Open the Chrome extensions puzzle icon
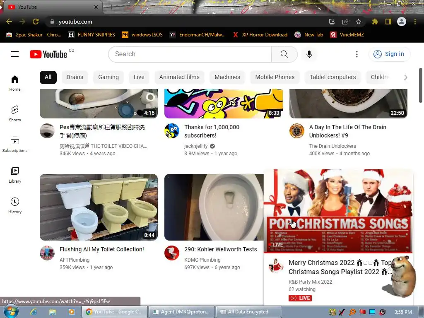This screenshot has width=424, height=318. 375,22
